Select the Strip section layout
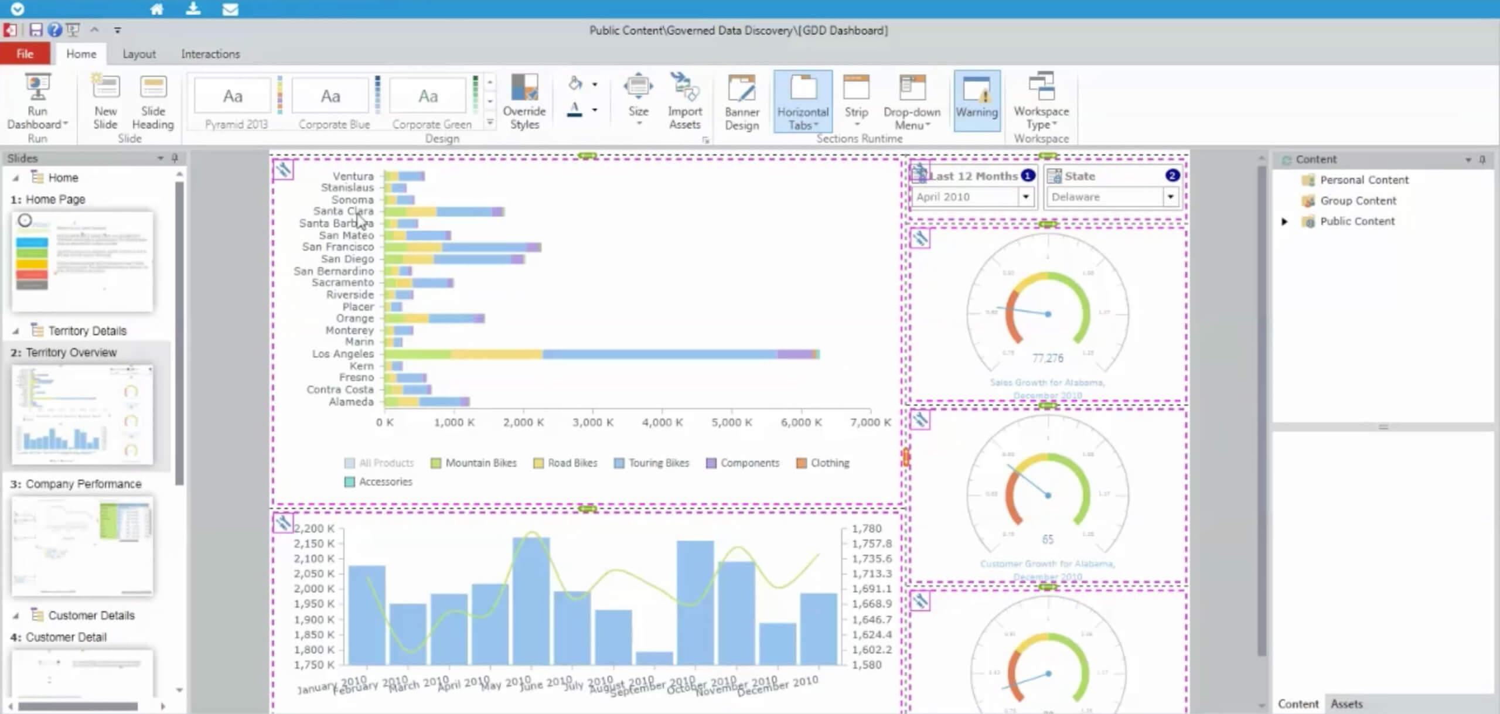This screenshot has width=1500, height=714. tap(856, 101)
